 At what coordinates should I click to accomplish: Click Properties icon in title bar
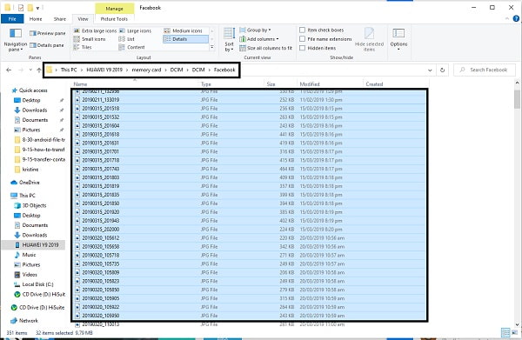(21, 8)
